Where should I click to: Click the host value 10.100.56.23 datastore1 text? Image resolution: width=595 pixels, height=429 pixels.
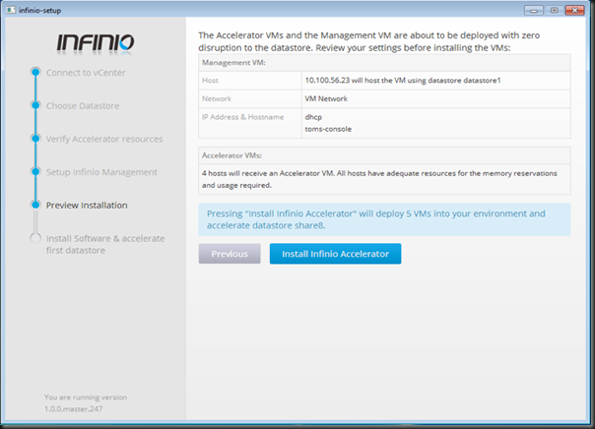click(x=403, y=81)
